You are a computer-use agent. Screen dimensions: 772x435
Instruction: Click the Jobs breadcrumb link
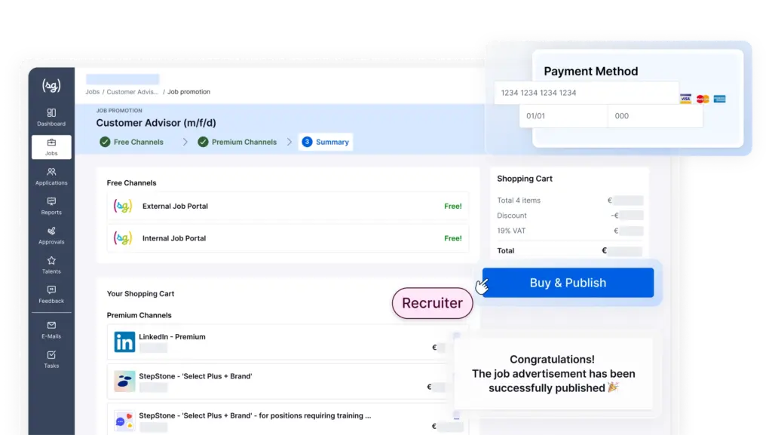point(92,92)
